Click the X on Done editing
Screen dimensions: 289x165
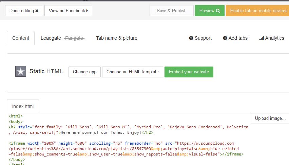tap(37, 11)
